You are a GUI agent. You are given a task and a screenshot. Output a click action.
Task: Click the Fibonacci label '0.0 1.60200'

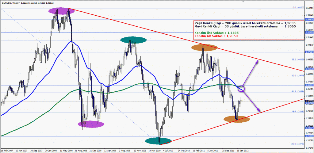[x=298, y=7]
